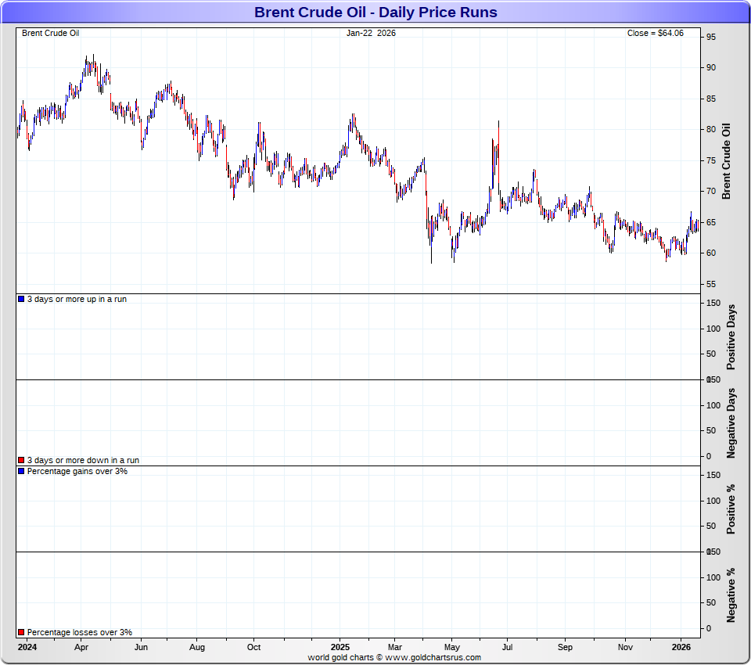Click the 'Jan-22 2026' date label
Viewport: 751px width, 665px height.
[371, 33]
